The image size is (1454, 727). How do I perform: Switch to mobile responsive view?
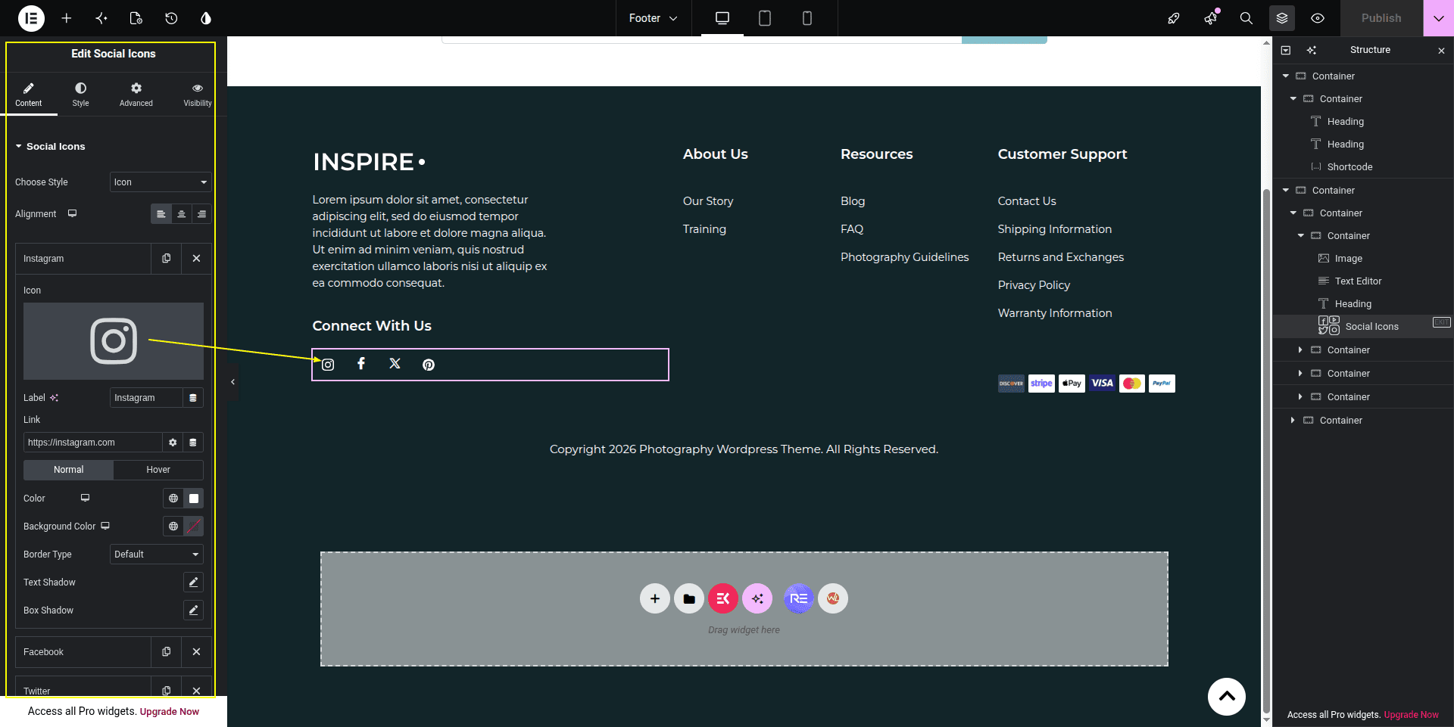coord(807,18)
